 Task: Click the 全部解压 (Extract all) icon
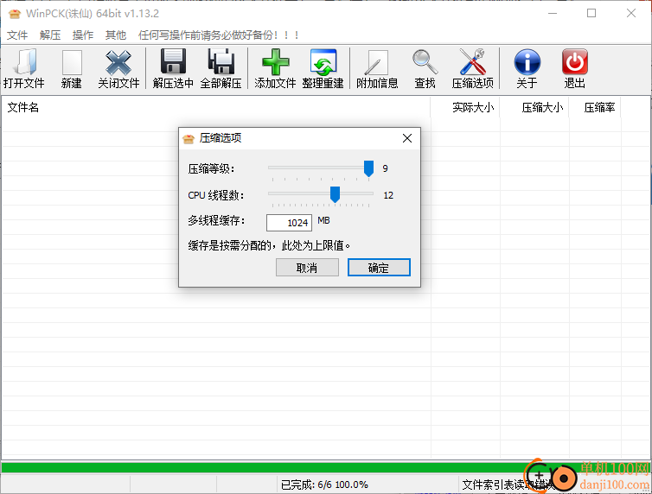click(221, 62)
